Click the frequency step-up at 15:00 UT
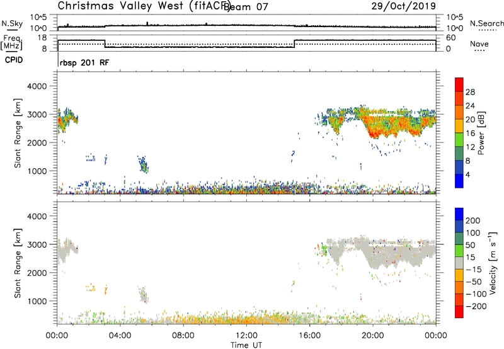 (294, 43)
